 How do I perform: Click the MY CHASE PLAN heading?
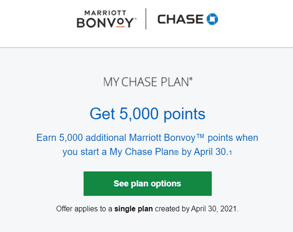point(146,82)
